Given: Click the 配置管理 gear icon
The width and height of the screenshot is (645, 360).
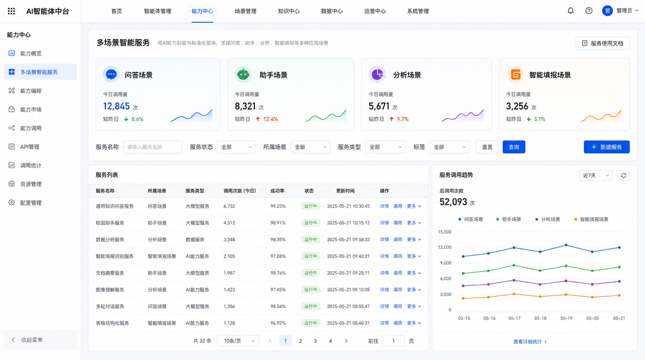Looking at the screenshot, I should (x=11, y=202).
